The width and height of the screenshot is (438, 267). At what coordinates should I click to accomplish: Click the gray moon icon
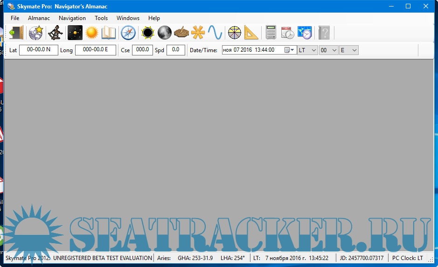pos(165,33)
